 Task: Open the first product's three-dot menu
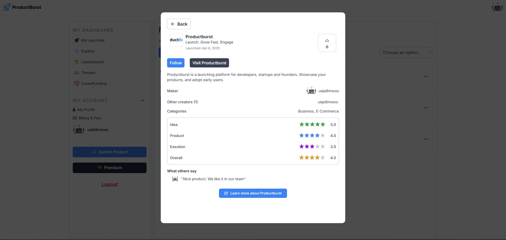(x=426, y=76)
